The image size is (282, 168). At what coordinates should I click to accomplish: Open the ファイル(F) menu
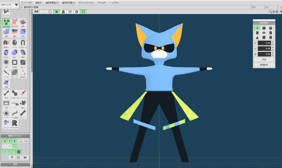[x=26, y=3]
